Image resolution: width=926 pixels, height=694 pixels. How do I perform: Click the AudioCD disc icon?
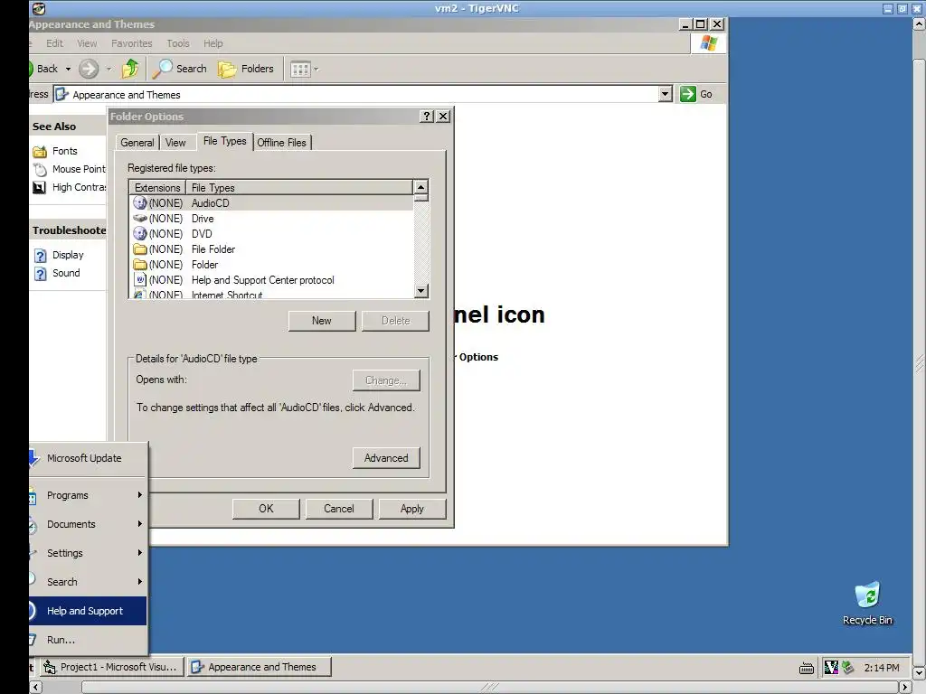click(140, 203)
